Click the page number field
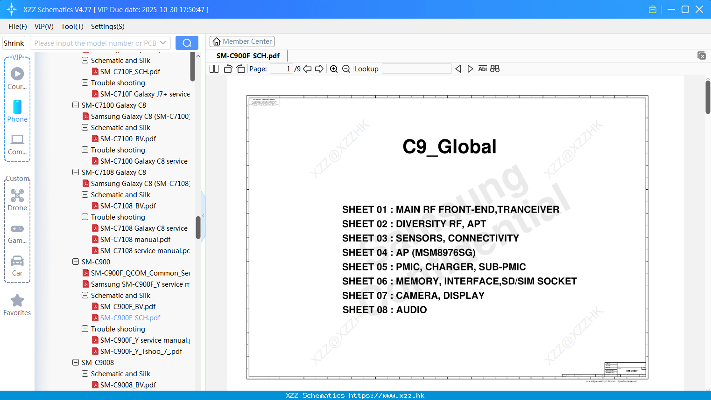Screen dimensions: 711x400 pyautogui.click(x=282, y=69)
